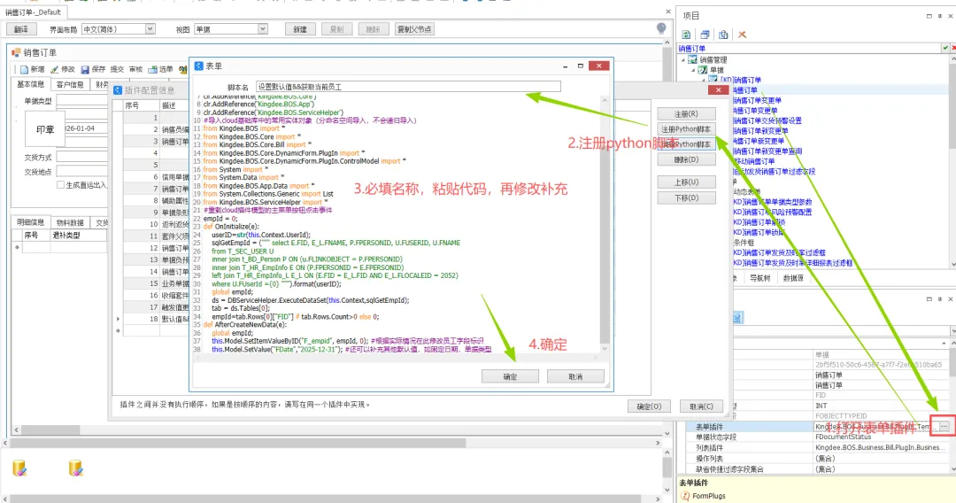The image size is (956, 503).
Task: Switch to 客户信息 tab
Action: point(70,84)
